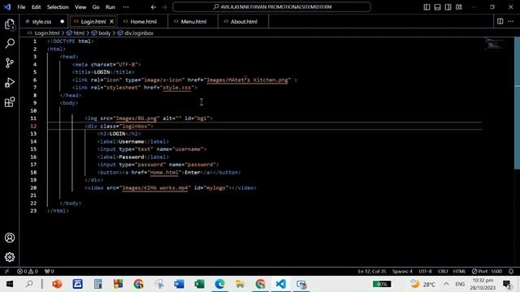
Task: Open the Go menu
Action: click(x=96, y=7)
